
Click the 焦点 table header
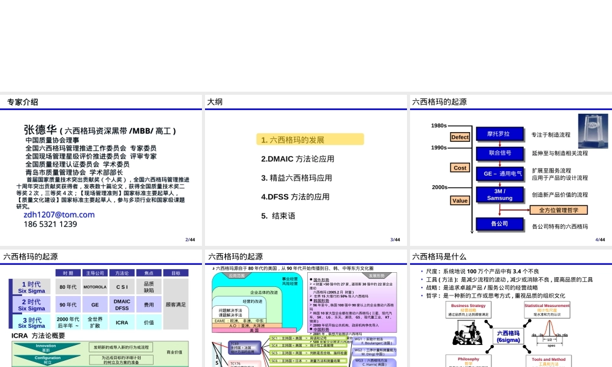coord(149,273)
